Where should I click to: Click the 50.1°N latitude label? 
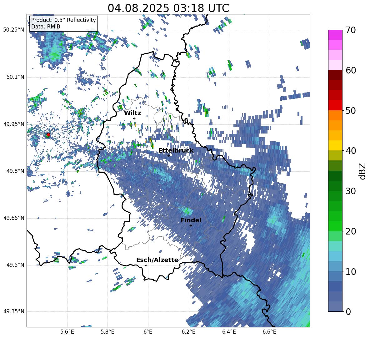pyautogui.click(x=15, y=77)
